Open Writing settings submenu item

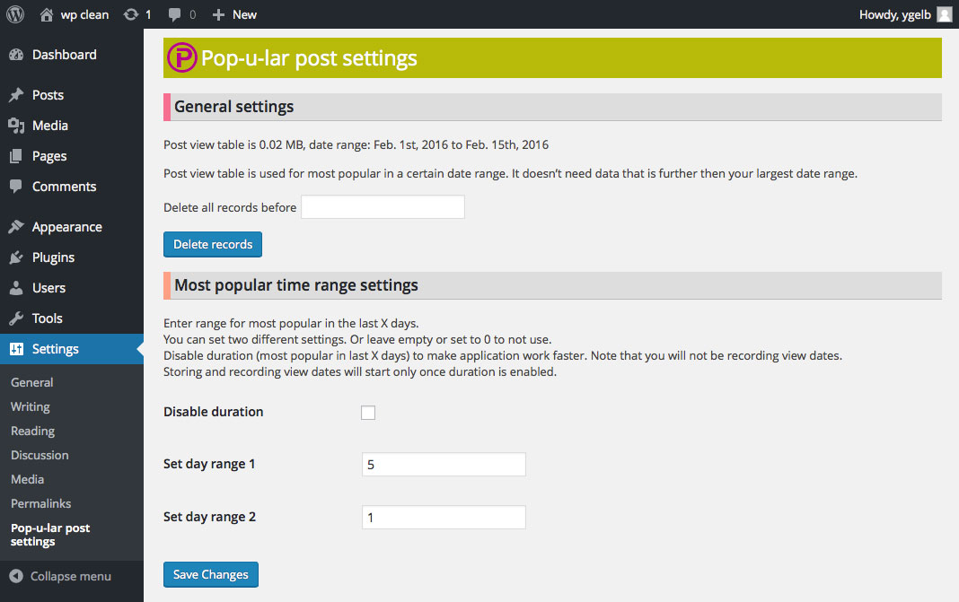(x=30, y=407)
